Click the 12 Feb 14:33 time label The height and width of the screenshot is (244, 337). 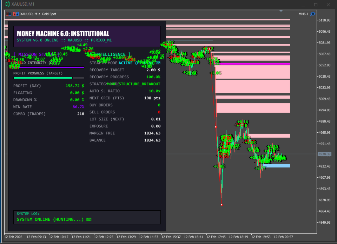click(x=148, y=237)
